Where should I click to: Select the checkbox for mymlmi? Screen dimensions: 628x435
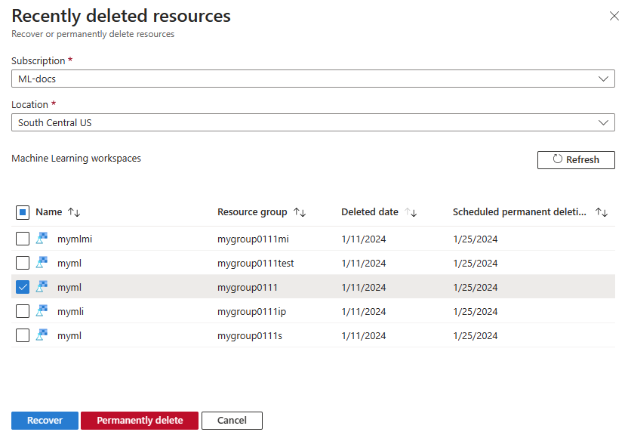click(23, 238)
